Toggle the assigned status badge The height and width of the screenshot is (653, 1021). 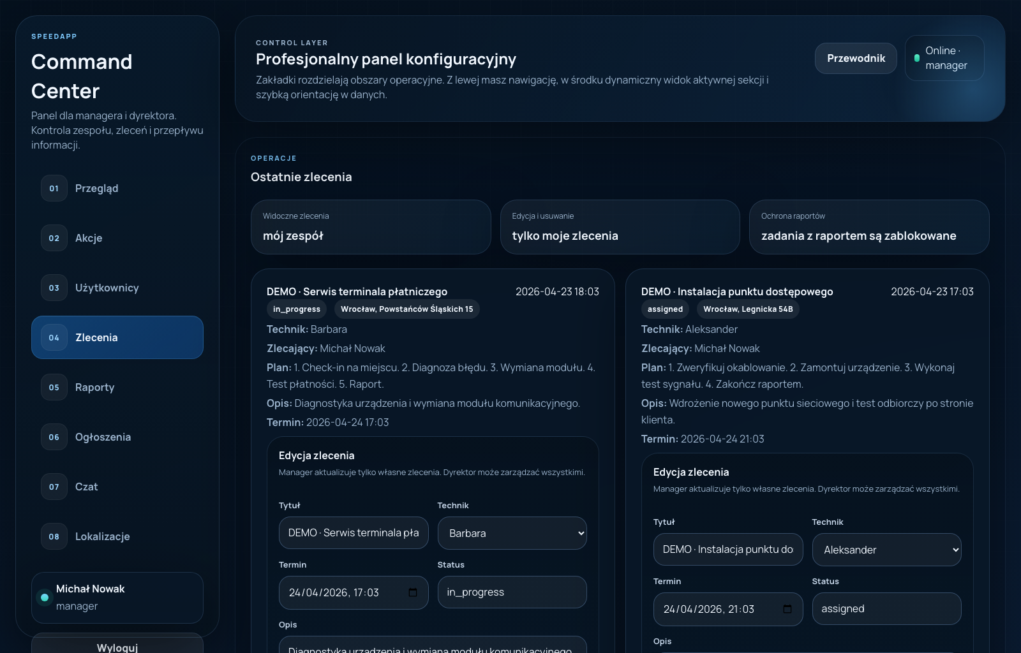point(665,309)
